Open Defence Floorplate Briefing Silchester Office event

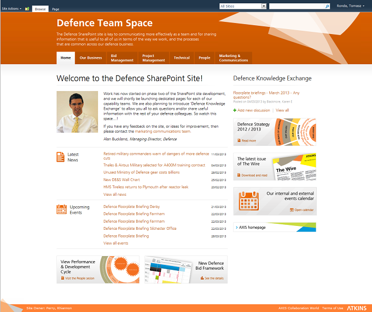[x=139, y=229]
